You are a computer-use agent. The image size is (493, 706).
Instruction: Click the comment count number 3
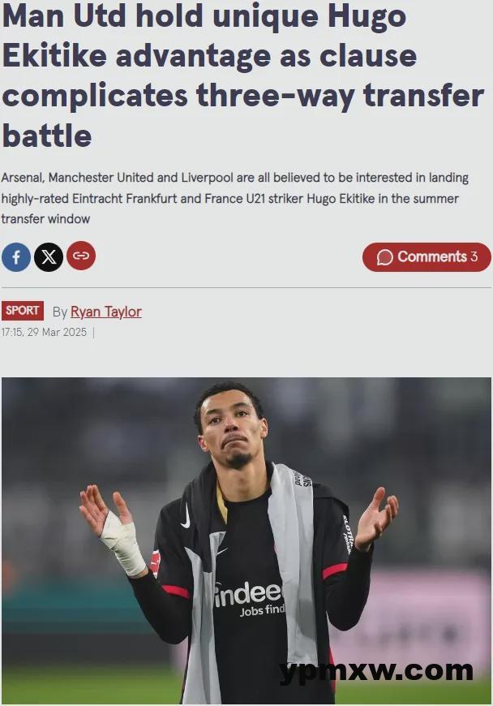[x=474, y=256]
